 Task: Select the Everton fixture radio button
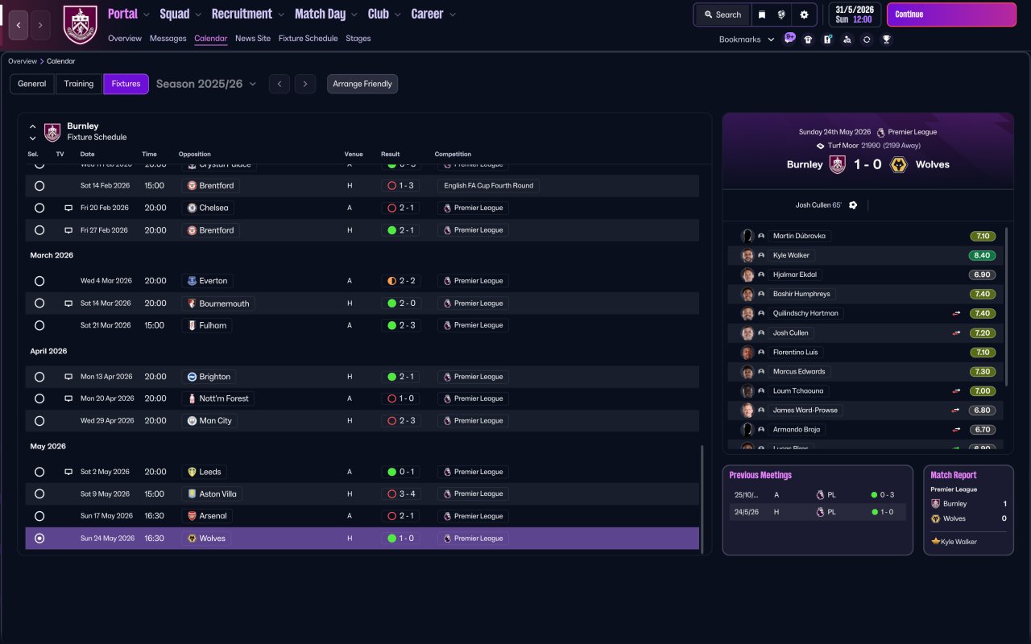tap(39, 281)
